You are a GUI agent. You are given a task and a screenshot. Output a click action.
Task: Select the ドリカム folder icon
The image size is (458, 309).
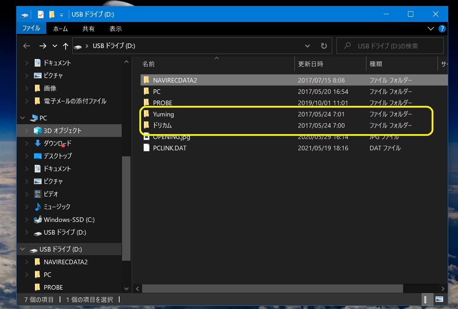click(147, 125)
